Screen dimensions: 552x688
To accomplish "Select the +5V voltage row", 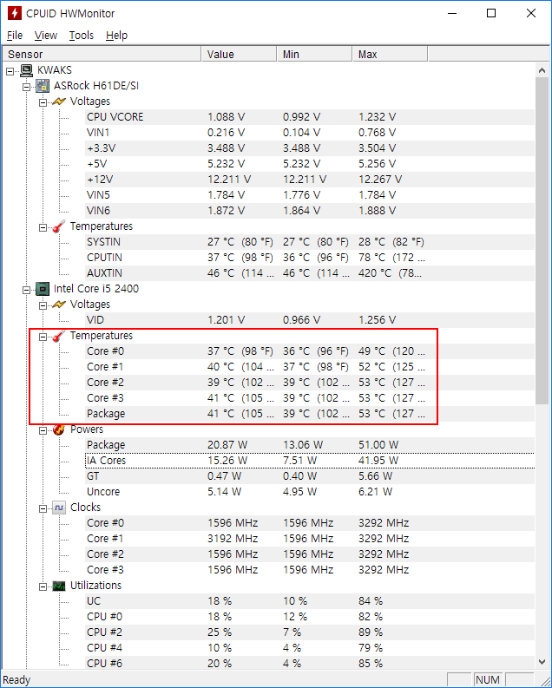I will coord(310,164).
